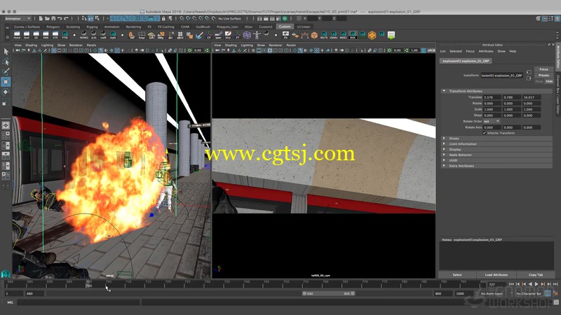Click the Hshd shelf button
Viewport: 561px width, 315px height.
coord(17,35)
